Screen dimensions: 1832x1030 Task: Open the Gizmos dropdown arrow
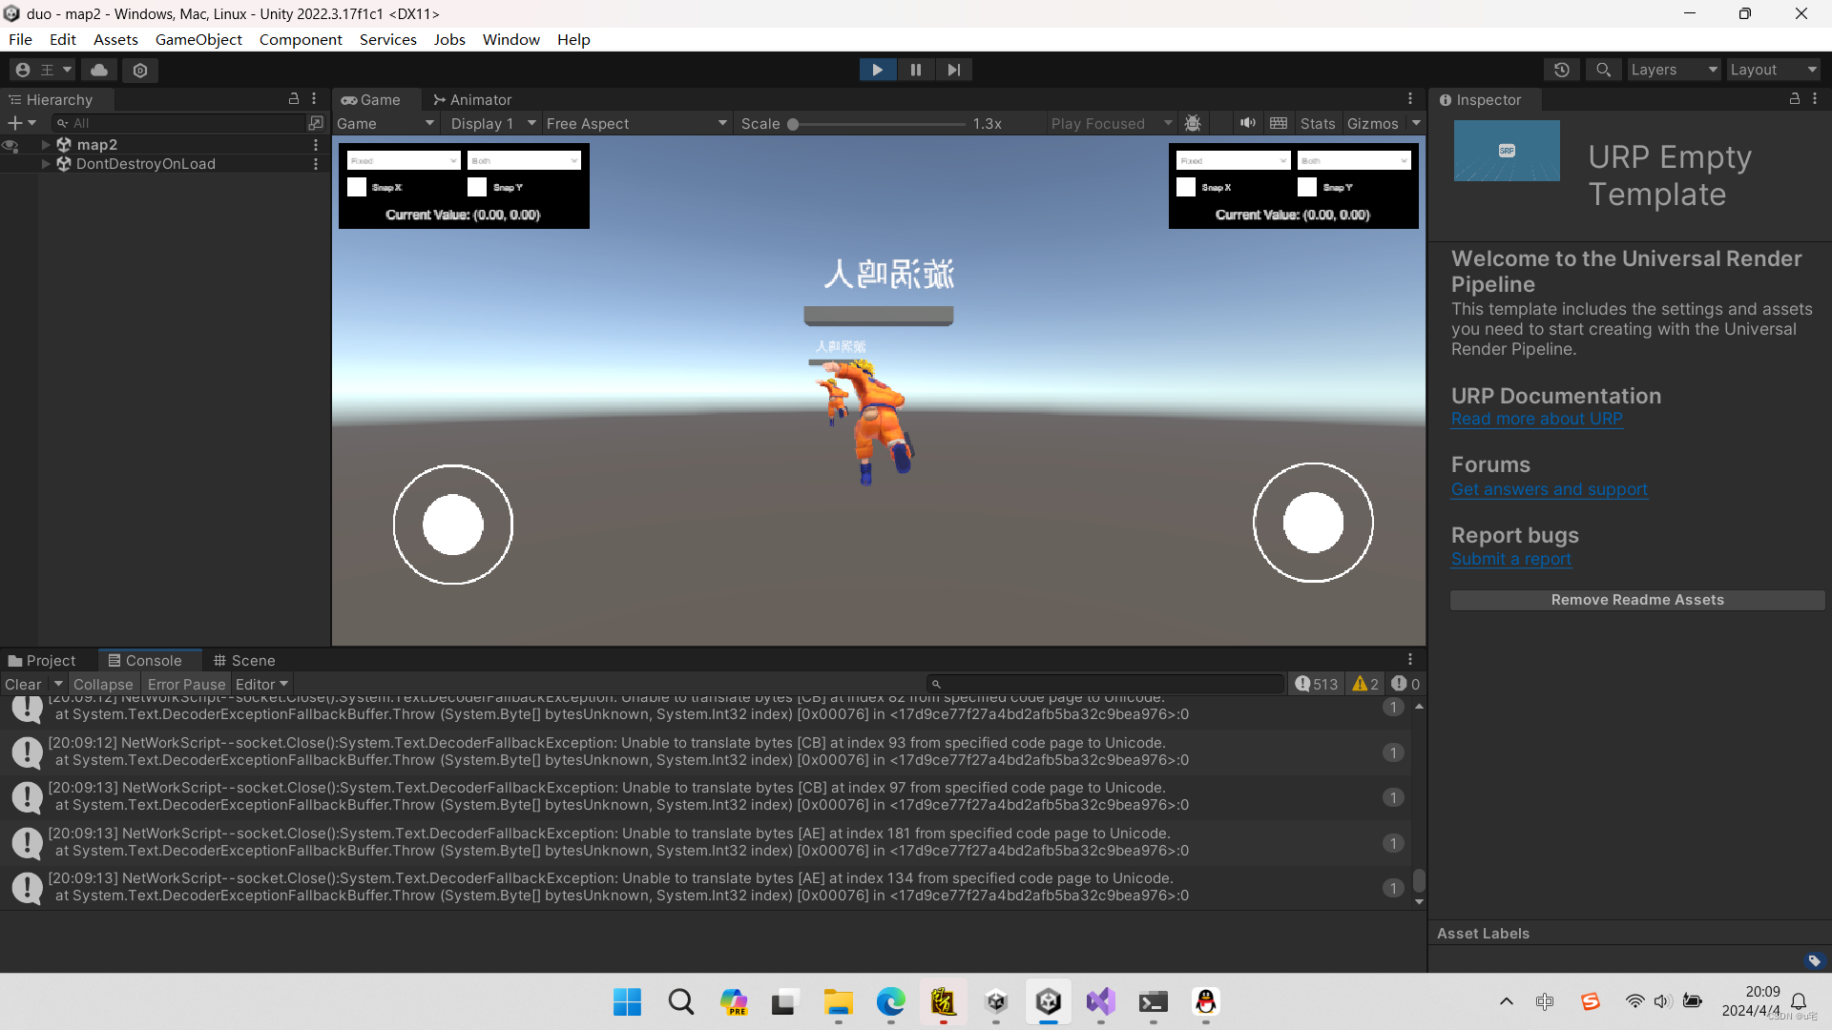pos(1416,123)
